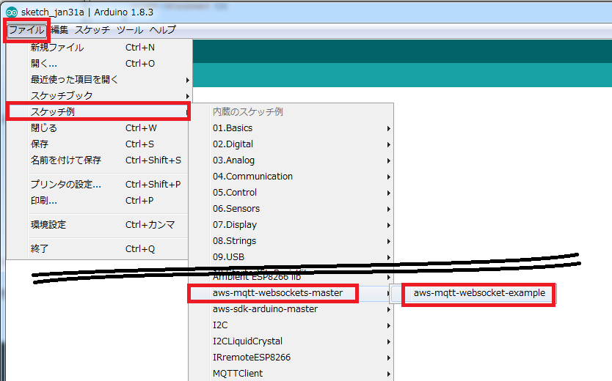Expand 04.Communication examples
The width and height of the screenshot is (612, 381).
[x=291, y=177]
